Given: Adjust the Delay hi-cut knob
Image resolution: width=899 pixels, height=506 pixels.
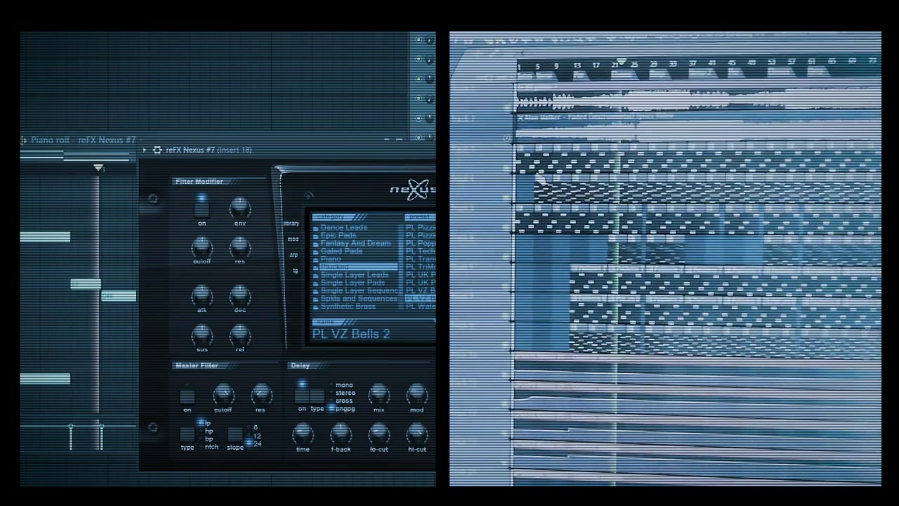Looking at the screenshot, I should tap(416, 434).
